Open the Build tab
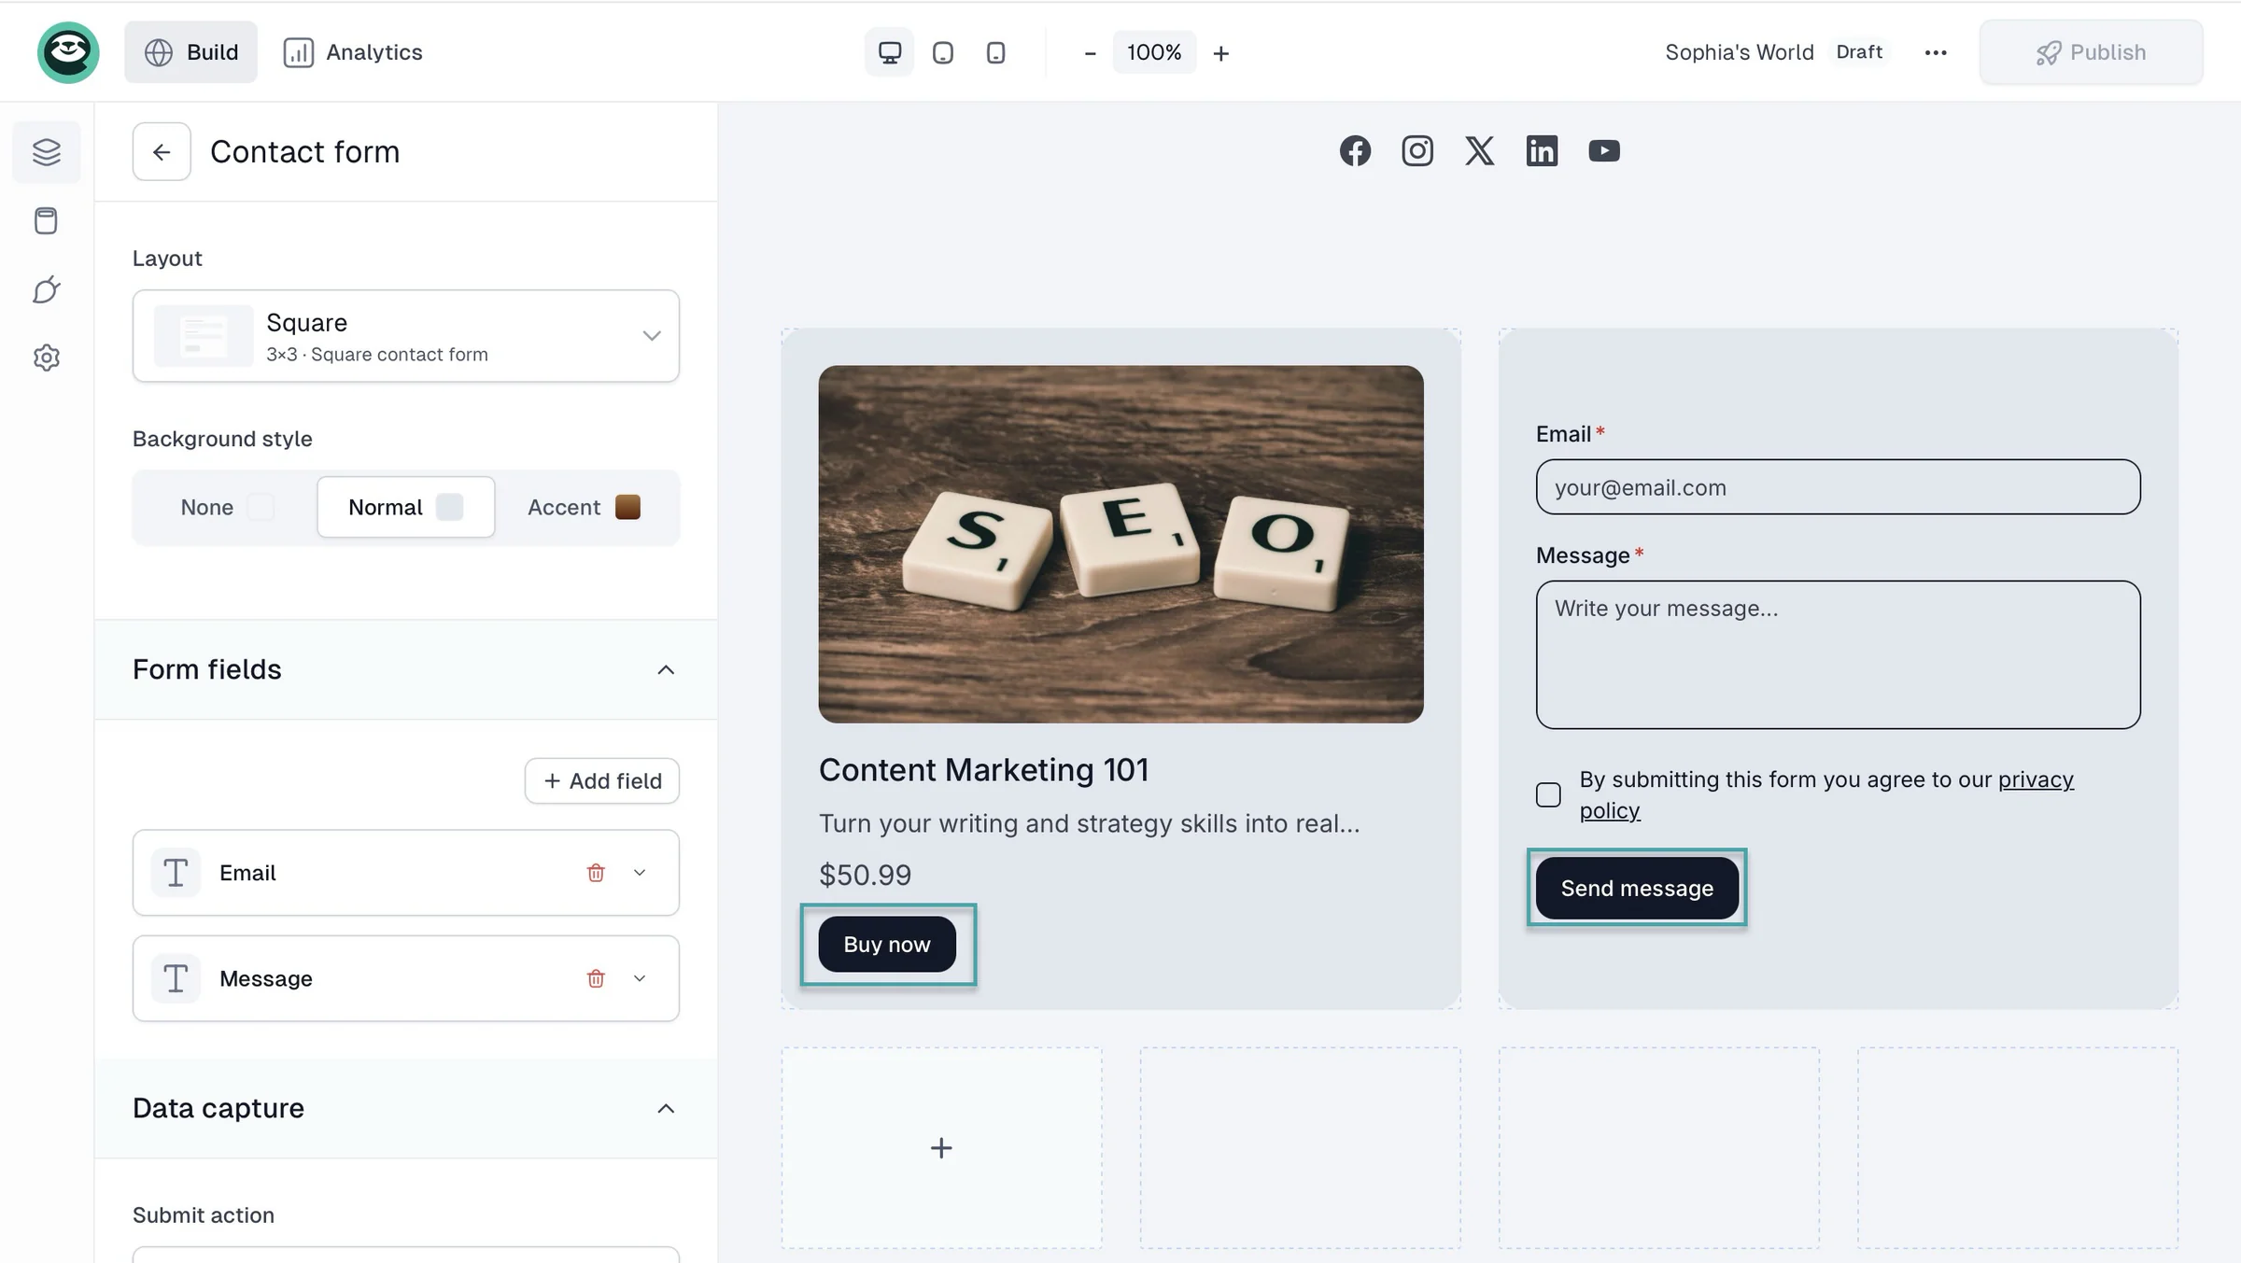 pos(190,52)
